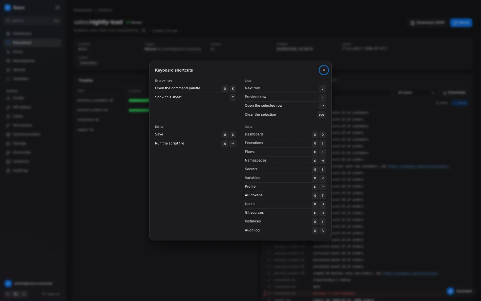Click the Command key in the Save row
The image size is (481, 301).
click(225, 135)
